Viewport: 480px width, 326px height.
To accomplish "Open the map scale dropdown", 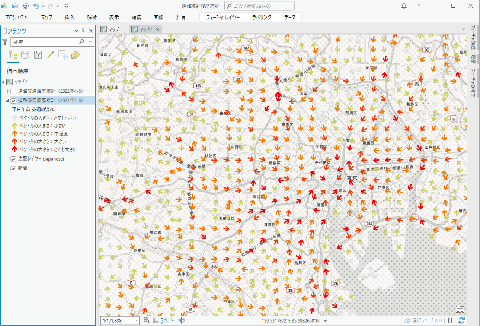I will tap(137, 320).
